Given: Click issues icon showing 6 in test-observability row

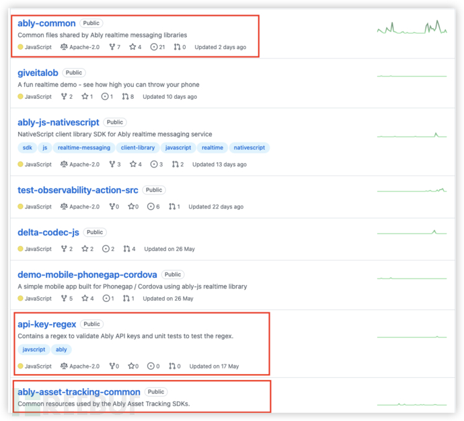Looking at the screenshot, I should tap(151, 206).
